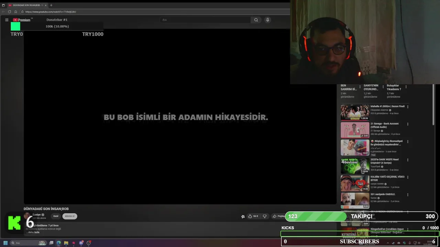This screenshot has height=247, width=440.
Task: Open 21 Savage Bank Account thumbnail
Action: [355, 130]
